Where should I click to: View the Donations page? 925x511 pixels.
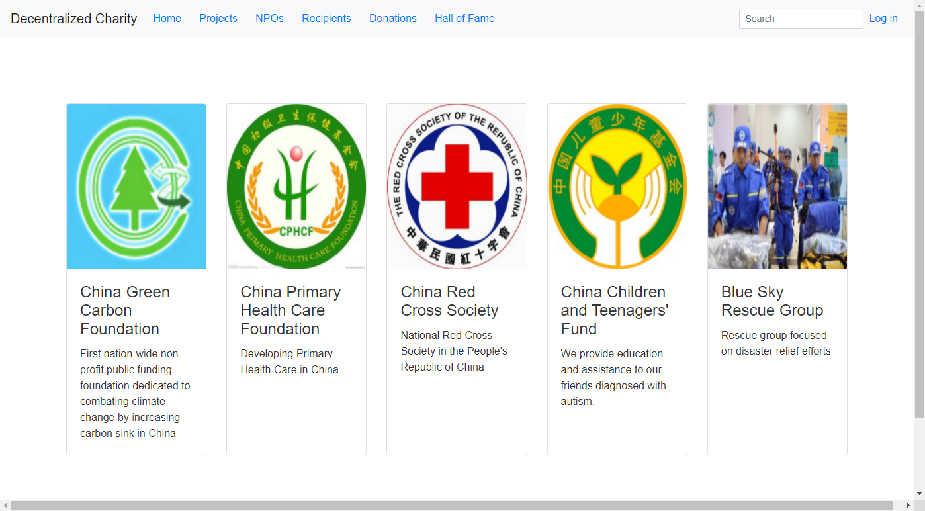pos(393,19)
